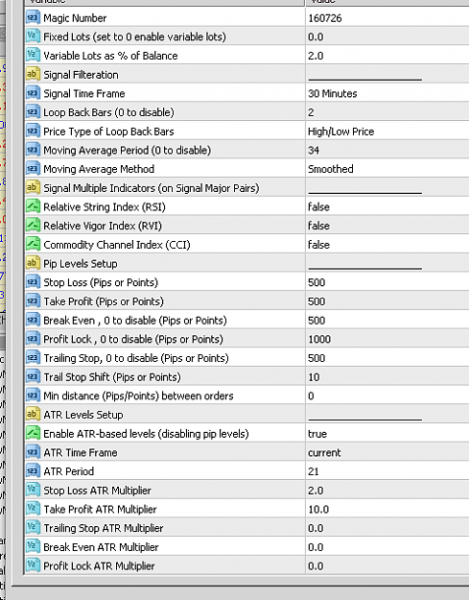Viewport: 469px width, 600px height.
Task: Click the icon beside Break Even, 0 to disable
Action: [x=33, y=320]
